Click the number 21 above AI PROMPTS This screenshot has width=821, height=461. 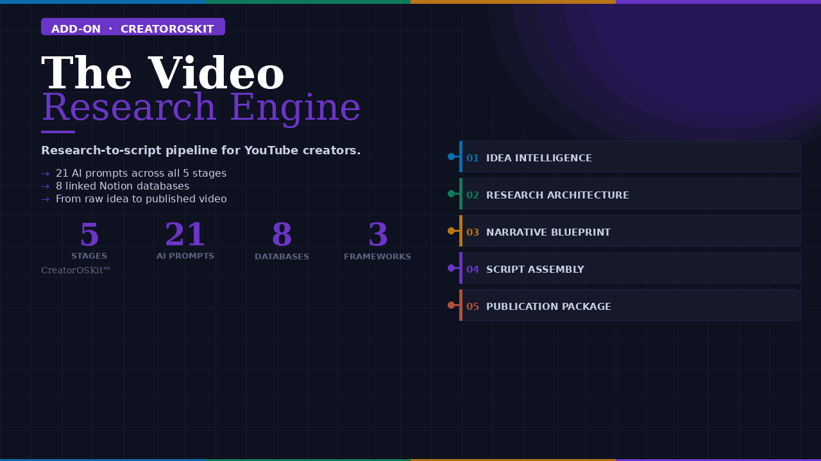(185, 235)
